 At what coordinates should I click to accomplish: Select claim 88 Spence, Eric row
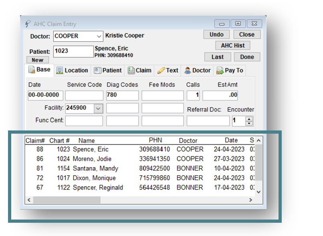140,149
